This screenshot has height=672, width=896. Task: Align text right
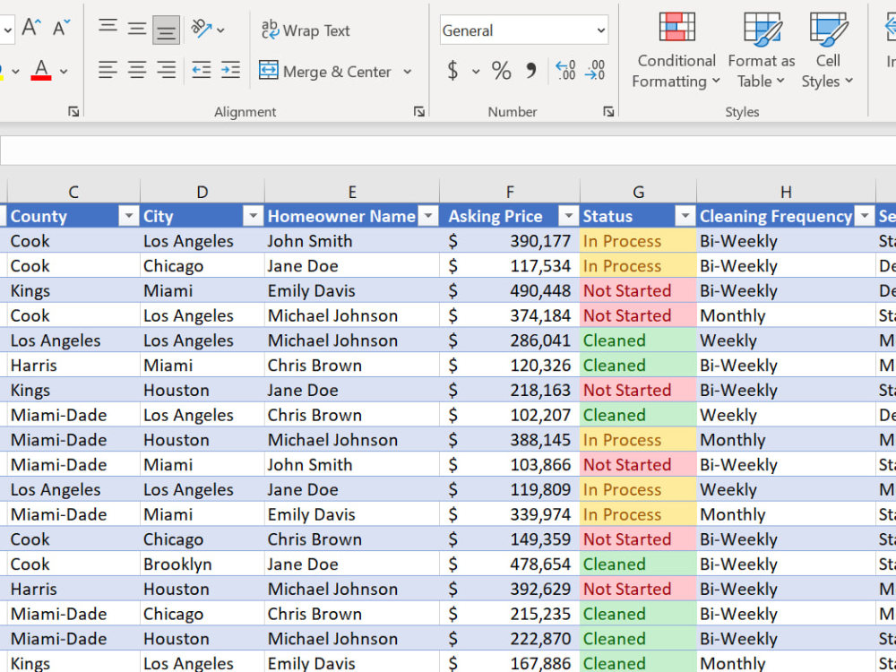(x=167, y=70)
